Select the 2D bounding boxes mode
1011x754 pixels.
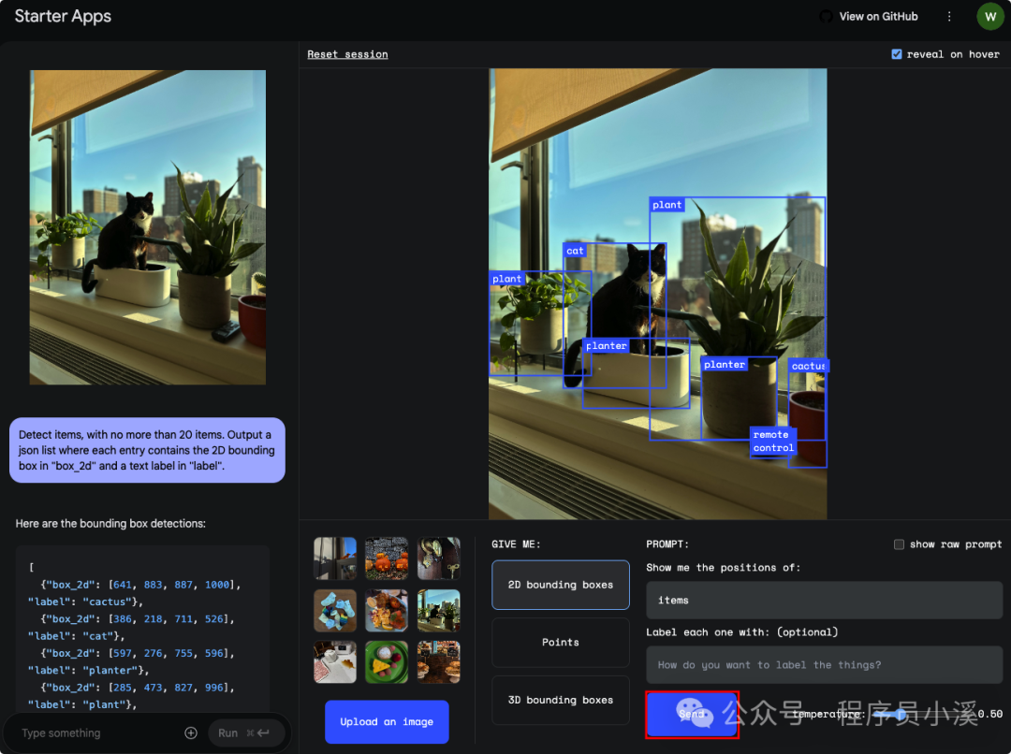pyautogui.click(x=561, y=585)
